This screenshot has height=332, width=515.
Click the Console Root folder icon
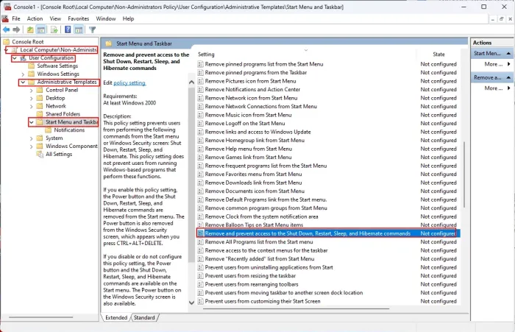tap(6, 42)
